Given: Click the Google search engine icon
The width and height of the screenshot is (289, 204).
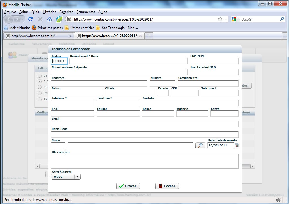Looking at the screenshot, I should 234,19.
